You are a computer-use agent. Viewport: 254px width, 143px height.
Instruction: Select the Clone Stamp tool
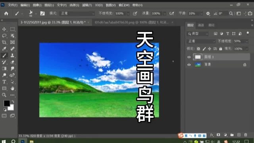point(12,56)
